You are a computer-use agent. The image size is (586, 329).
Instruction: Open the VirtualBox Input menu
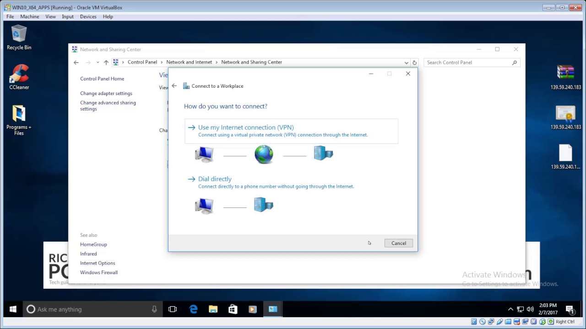[68, 16]
